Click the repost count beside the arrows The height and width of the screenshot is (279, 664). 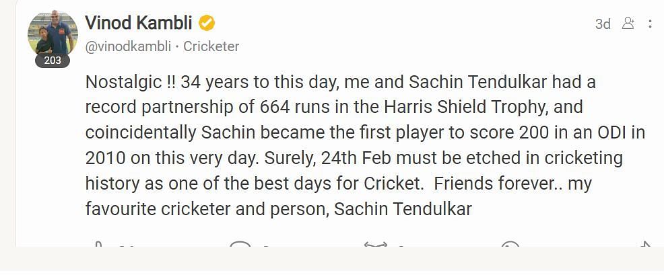point(401,245)
